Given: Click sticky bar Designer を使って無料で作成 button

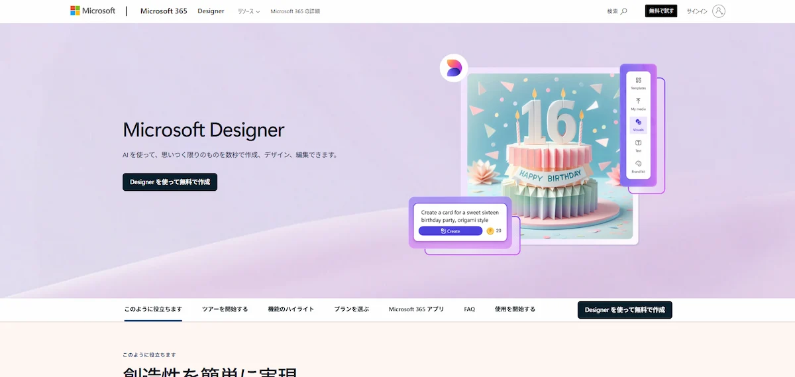Looking at the screenshot, I should click(x=625, y=310).
